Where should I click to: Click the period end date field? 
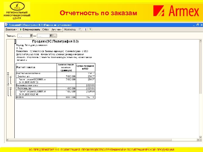click(43, 36)
